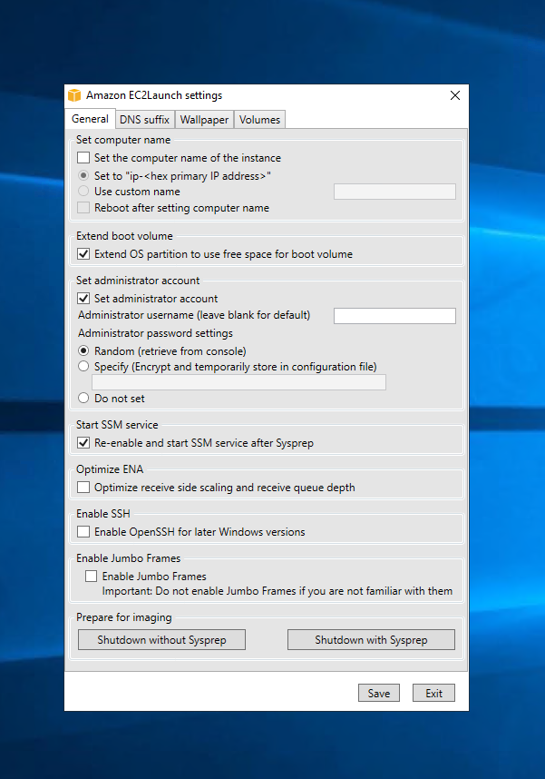
Task: Uncheck Re-enable and start SSM service after Sysprep
Action: [83, 443]
